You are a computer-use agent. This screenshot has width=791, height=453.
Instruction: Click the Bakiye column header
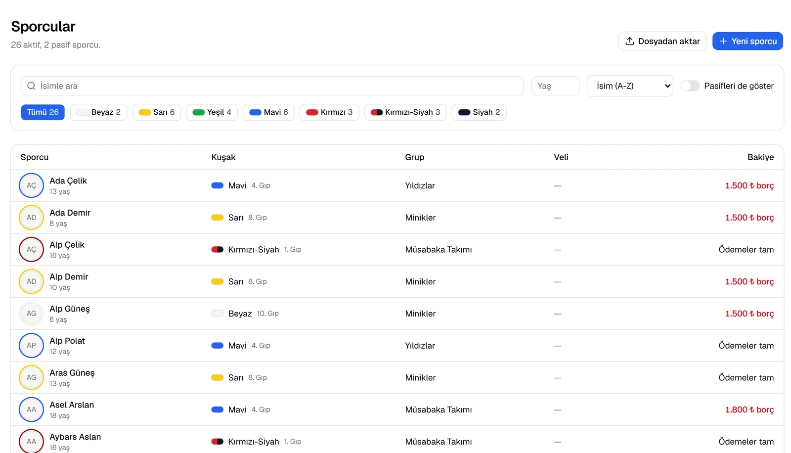point(760,157)
